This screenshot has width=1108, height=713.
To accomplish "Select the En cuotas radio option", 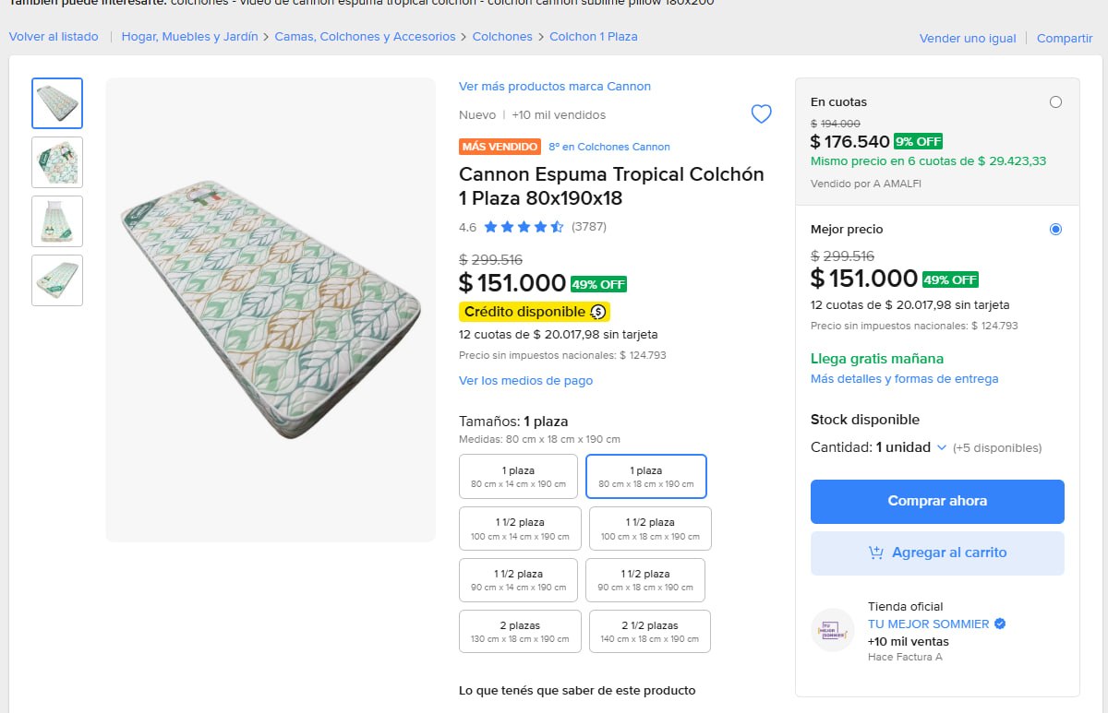I will pos(1055,102).
